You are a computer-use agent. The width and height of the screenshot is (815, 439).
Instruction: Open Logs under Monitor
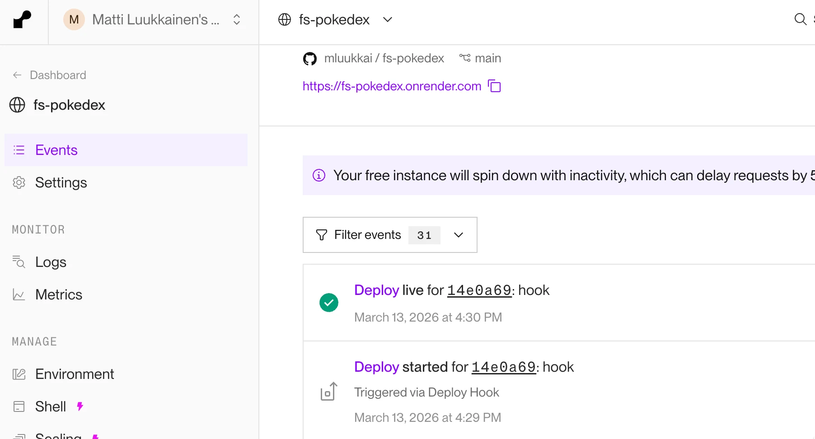pos(126,262)
